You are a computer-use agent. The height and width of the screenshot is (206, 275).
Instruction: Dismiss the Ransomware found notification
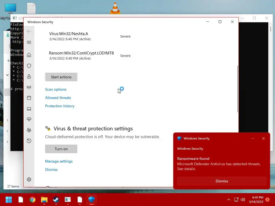tap(222, 181)
